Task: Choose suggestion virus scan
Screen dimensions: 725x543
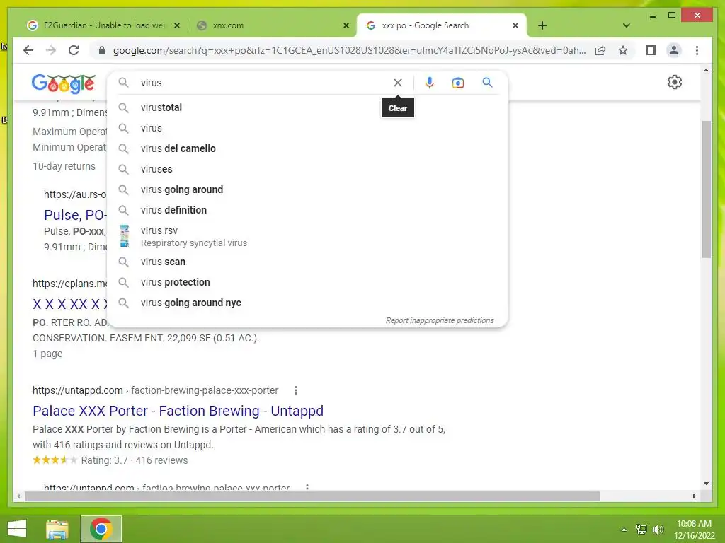Action: 307,262
